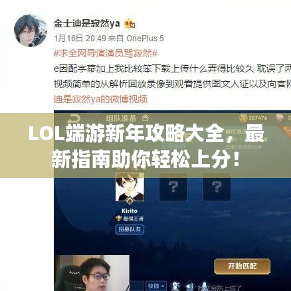Viewport: 291px width, 291px height.
Task: Toggle the speaker volume icon at bottom
Action: coord(189,286)
